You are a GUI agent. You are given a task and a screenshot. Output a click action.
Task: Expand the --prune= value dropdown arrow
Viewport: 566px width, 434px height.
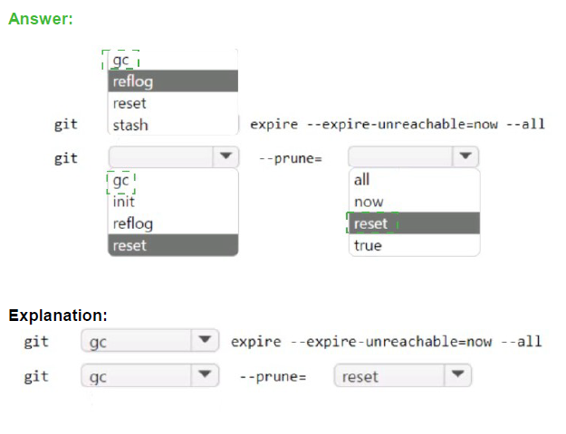pyautogui.click(x=465, y=157)
